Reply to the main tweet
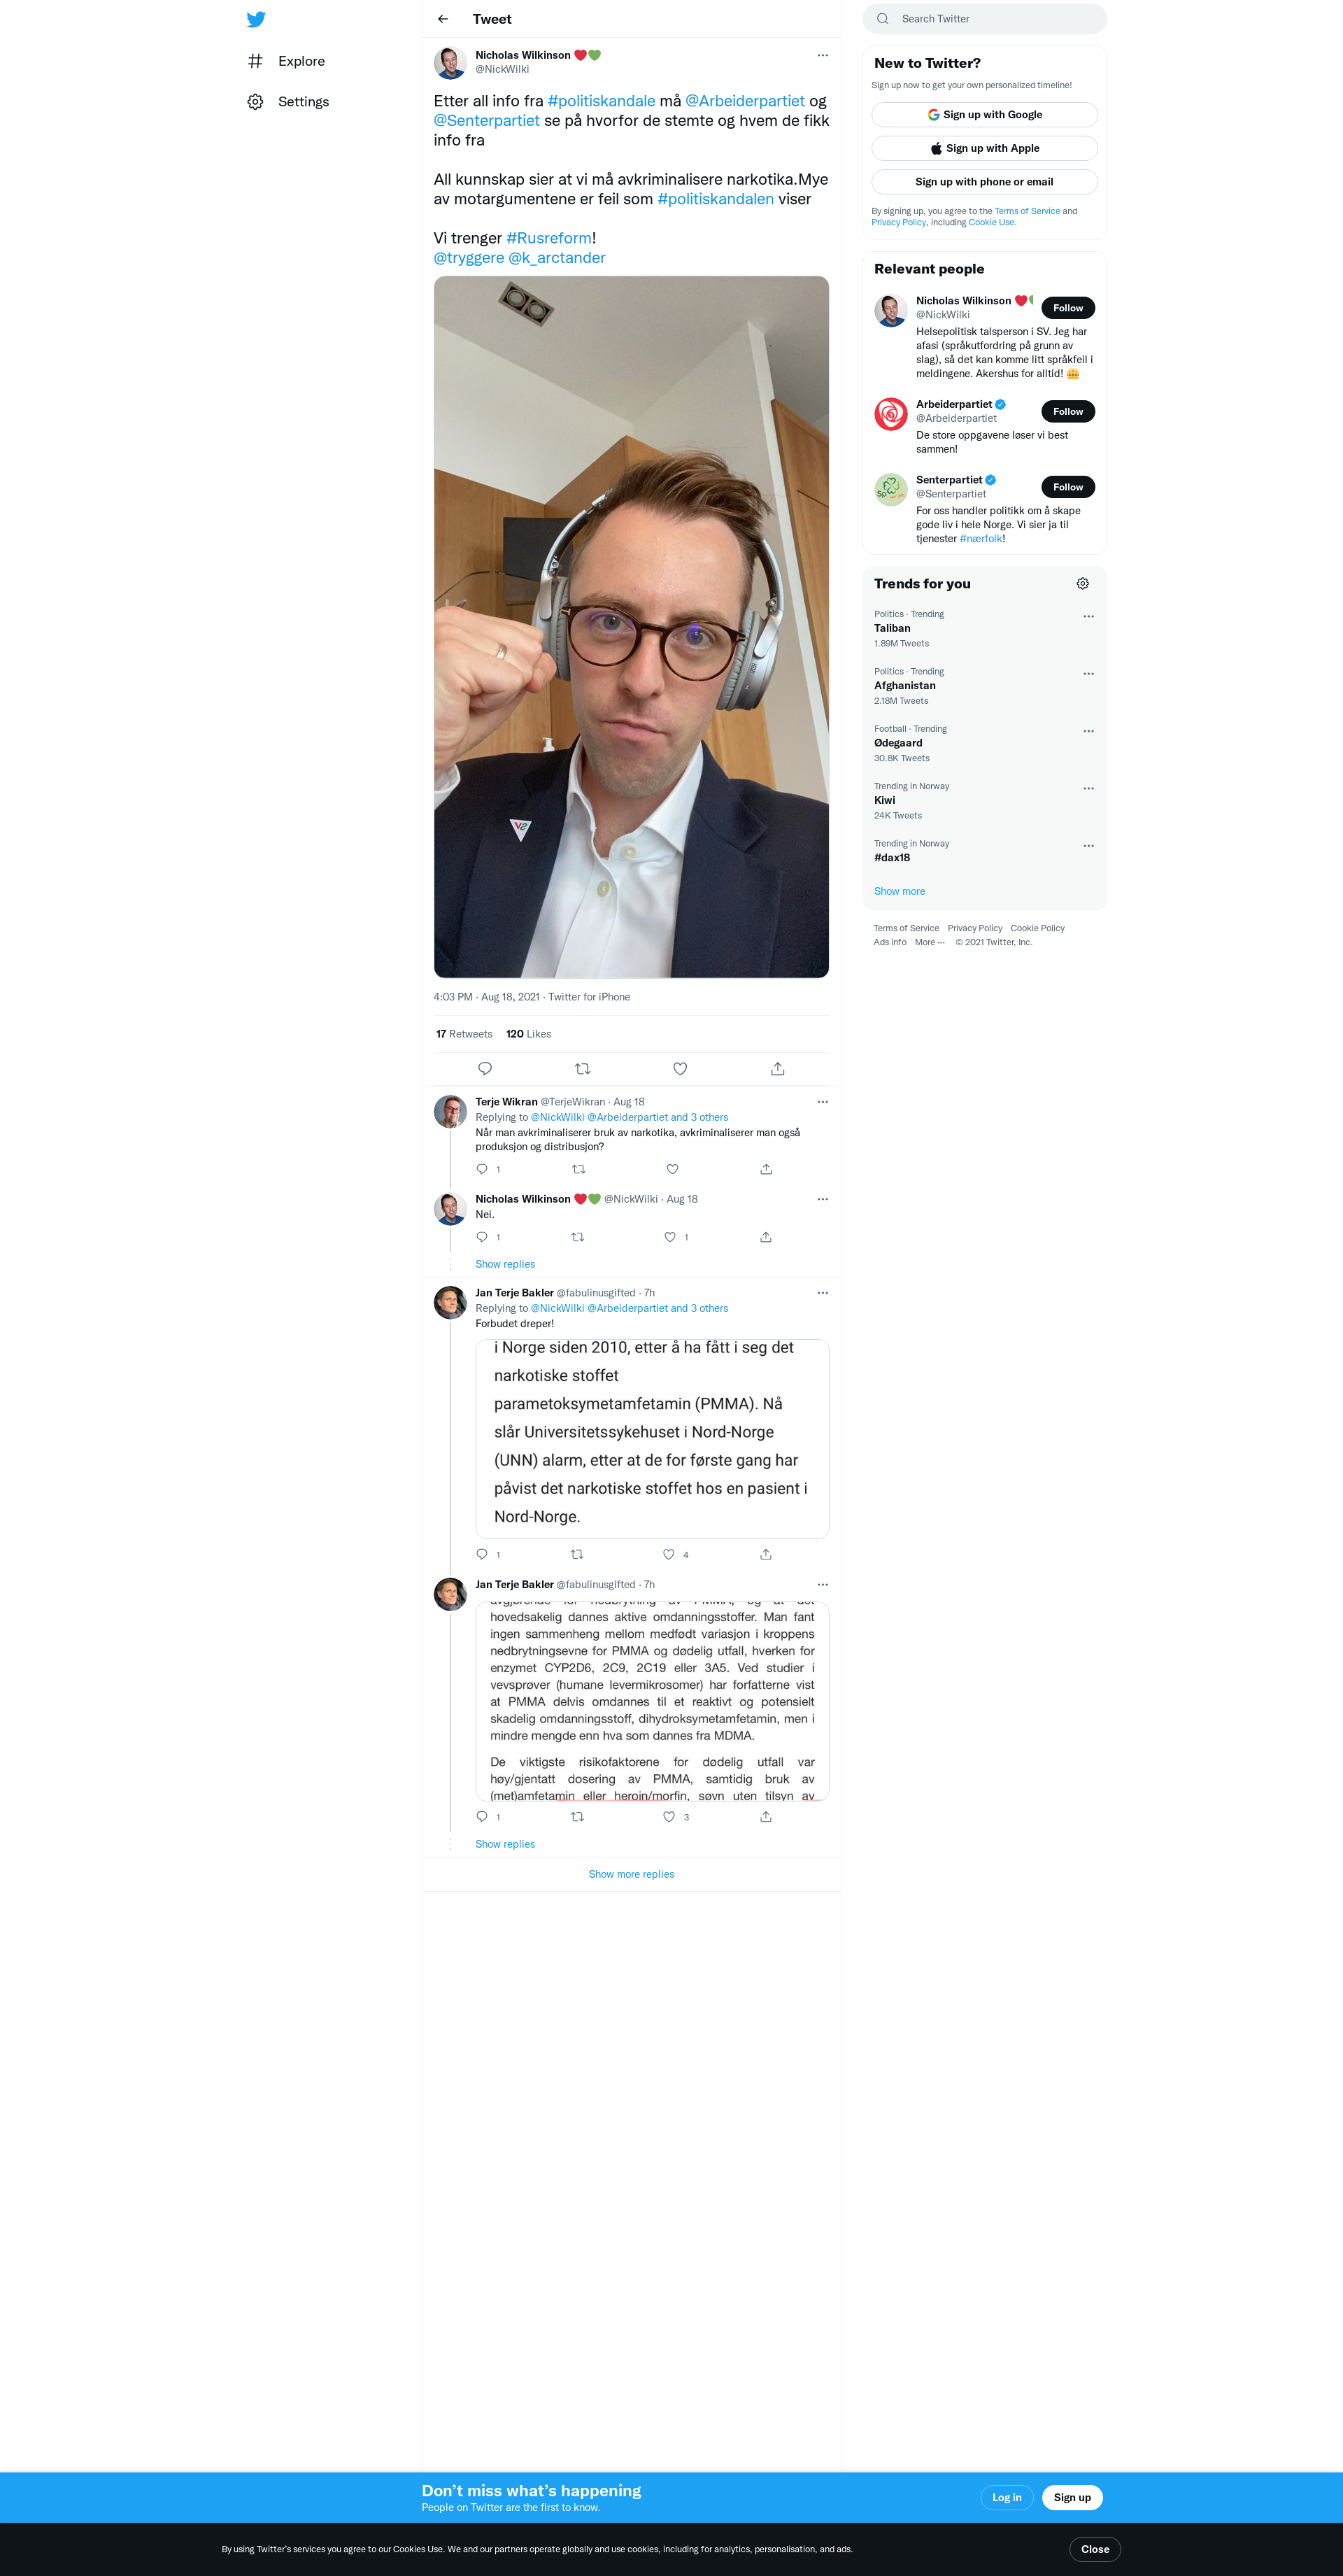Viewport: 1343px width, 2576px height. point(485,1069)
